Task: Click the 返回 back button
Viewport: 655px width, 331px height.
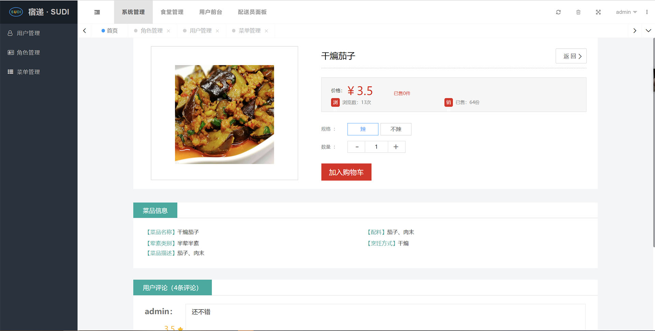Action: [x=571, y=56]
